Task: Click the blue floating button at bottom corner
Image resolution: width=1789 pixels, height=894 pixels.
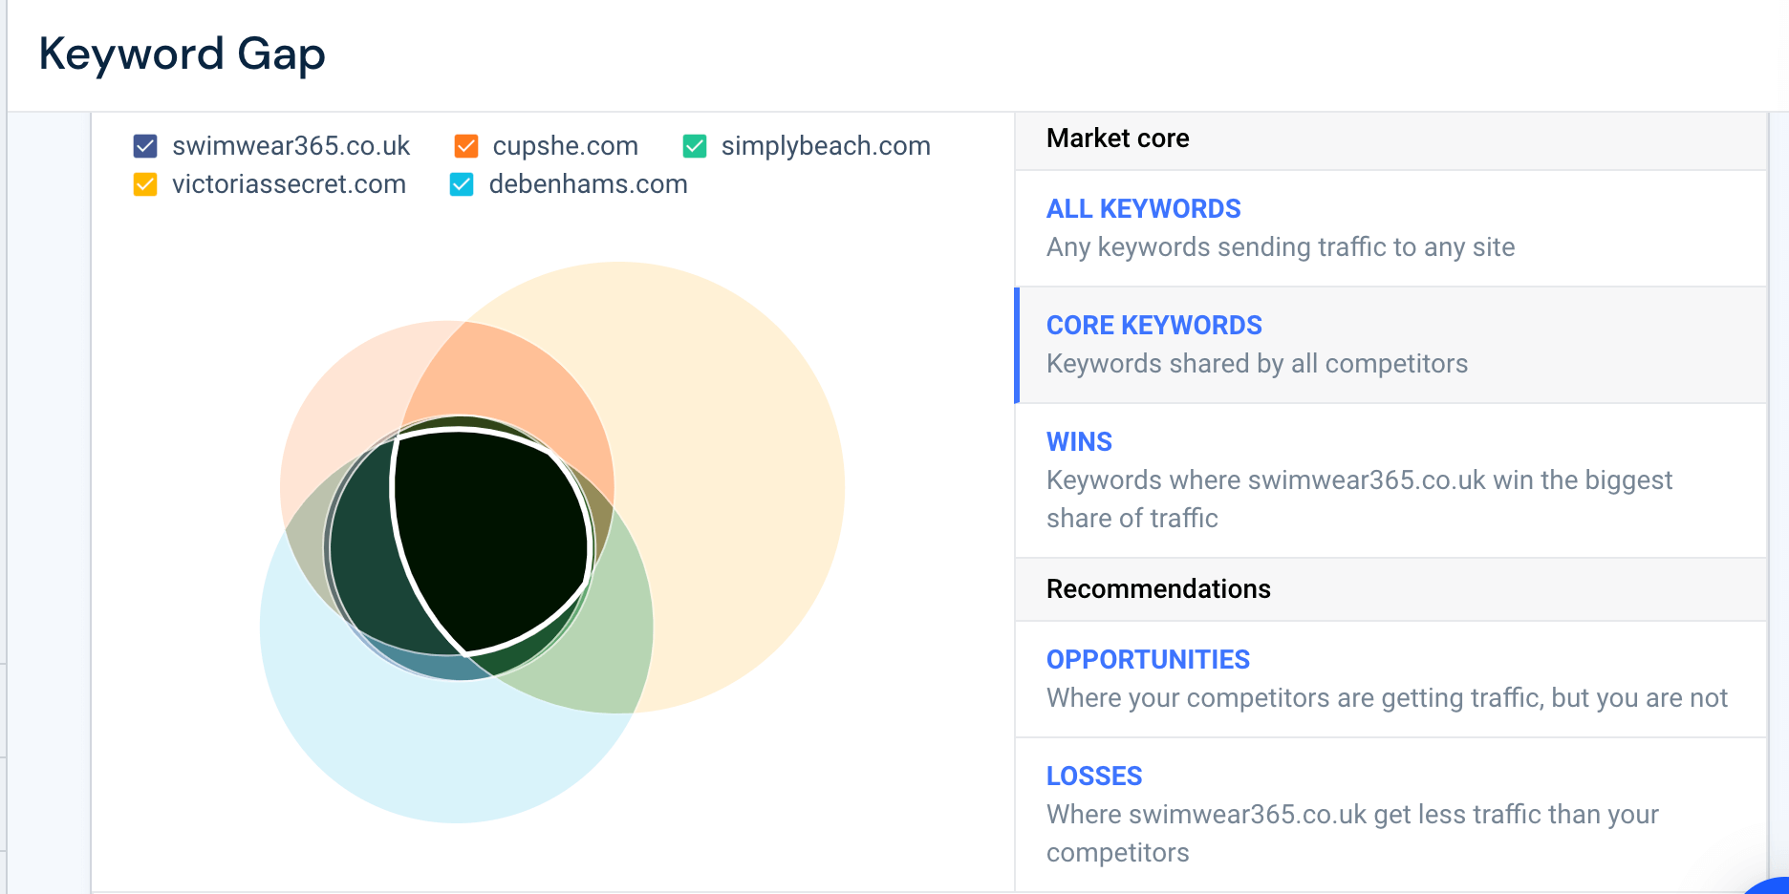Action: click(x=1768, y=886)
